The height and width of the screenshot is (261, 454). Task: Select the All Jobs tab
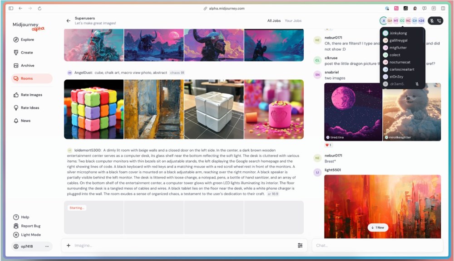(x=274, y=21)
